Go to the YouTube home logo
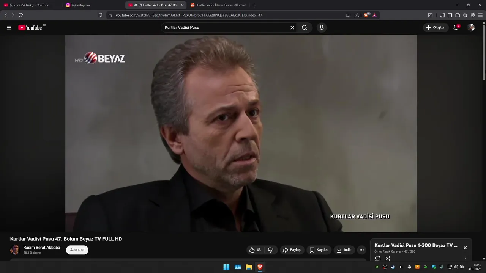The height and width of the screenshot is (273, 486). click(x=30, y=28)
